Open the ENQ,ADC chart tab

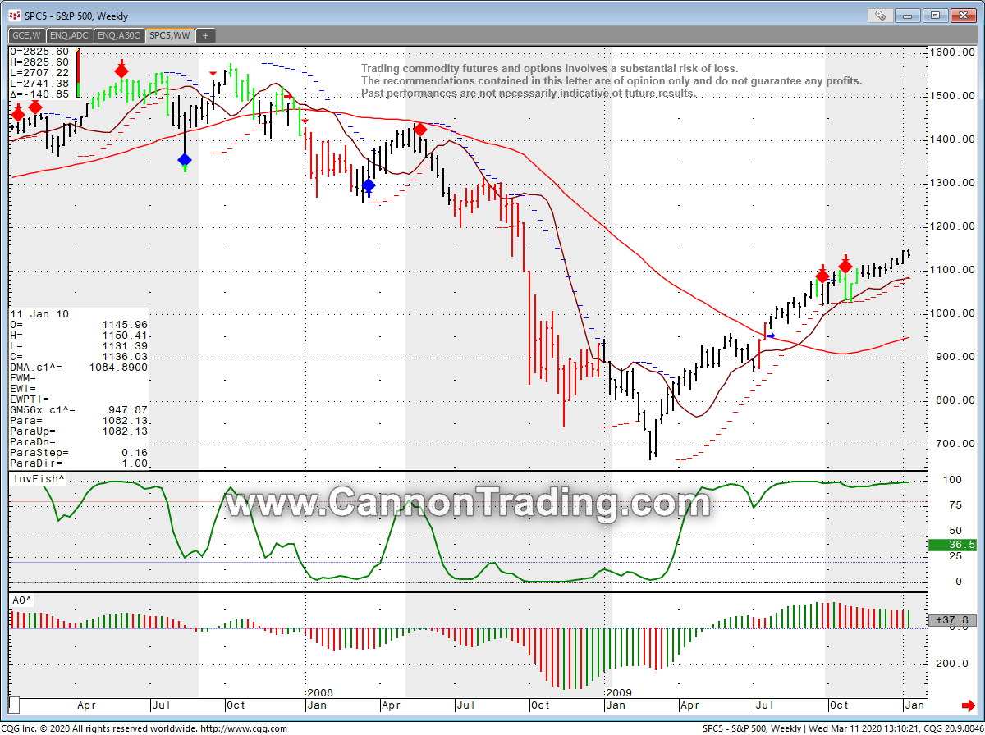tap(69, 35)
